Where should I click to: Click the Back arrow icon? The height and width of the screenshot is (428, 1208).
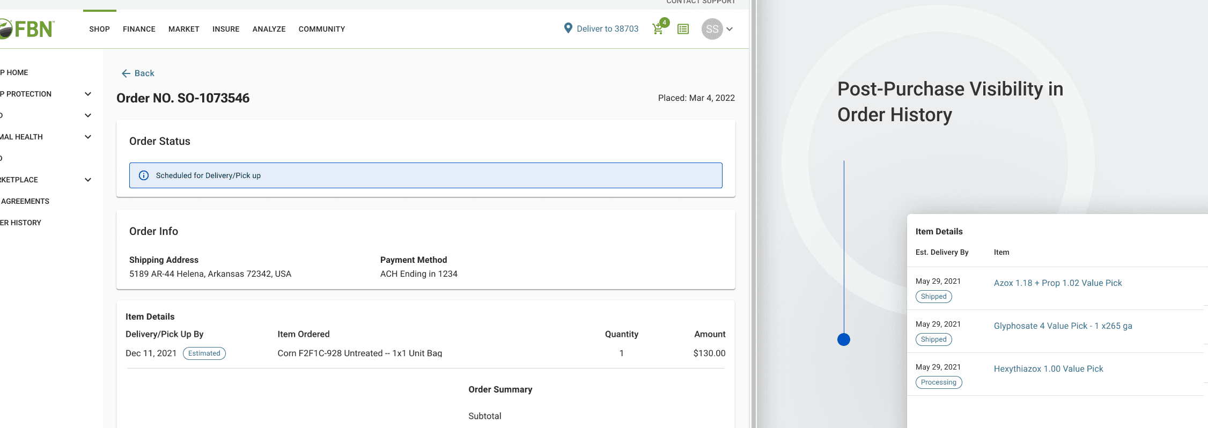pos(126,73)
